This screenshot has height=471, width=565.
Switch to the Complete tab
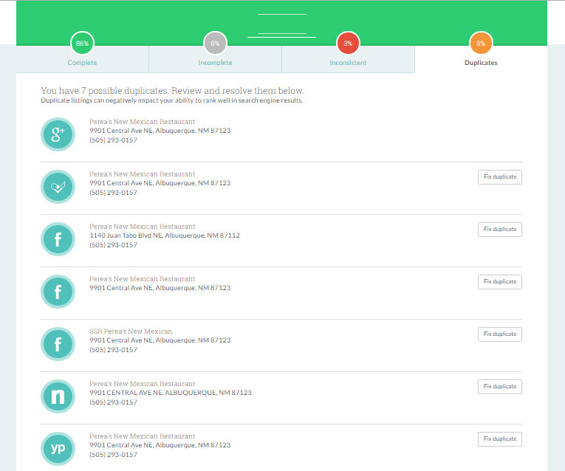(82, 63)
